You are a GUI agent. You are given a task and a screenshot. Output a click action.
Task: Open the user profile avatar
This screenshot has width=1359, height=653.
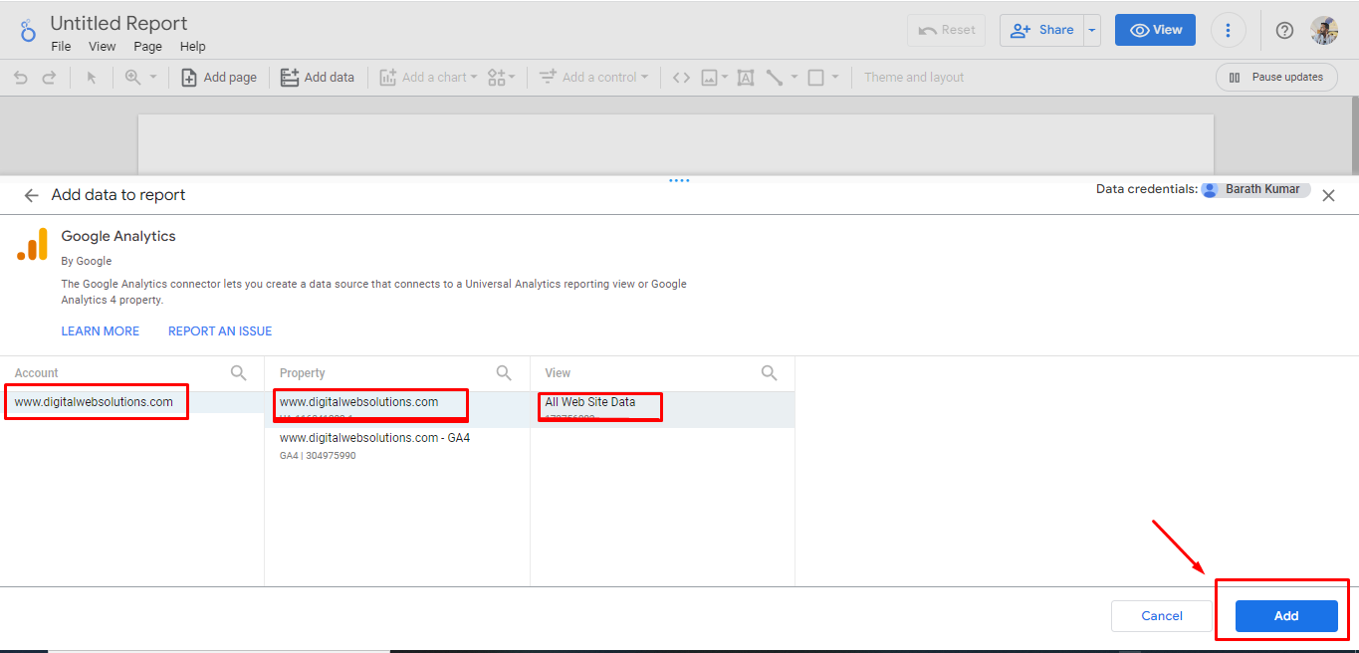pyautogui.click(x=1324, y=30)
